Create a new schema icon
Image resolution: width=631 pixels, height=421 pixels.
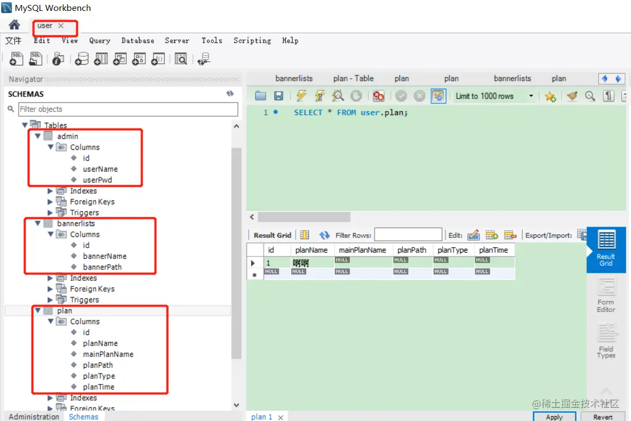(x=82, y=59)
